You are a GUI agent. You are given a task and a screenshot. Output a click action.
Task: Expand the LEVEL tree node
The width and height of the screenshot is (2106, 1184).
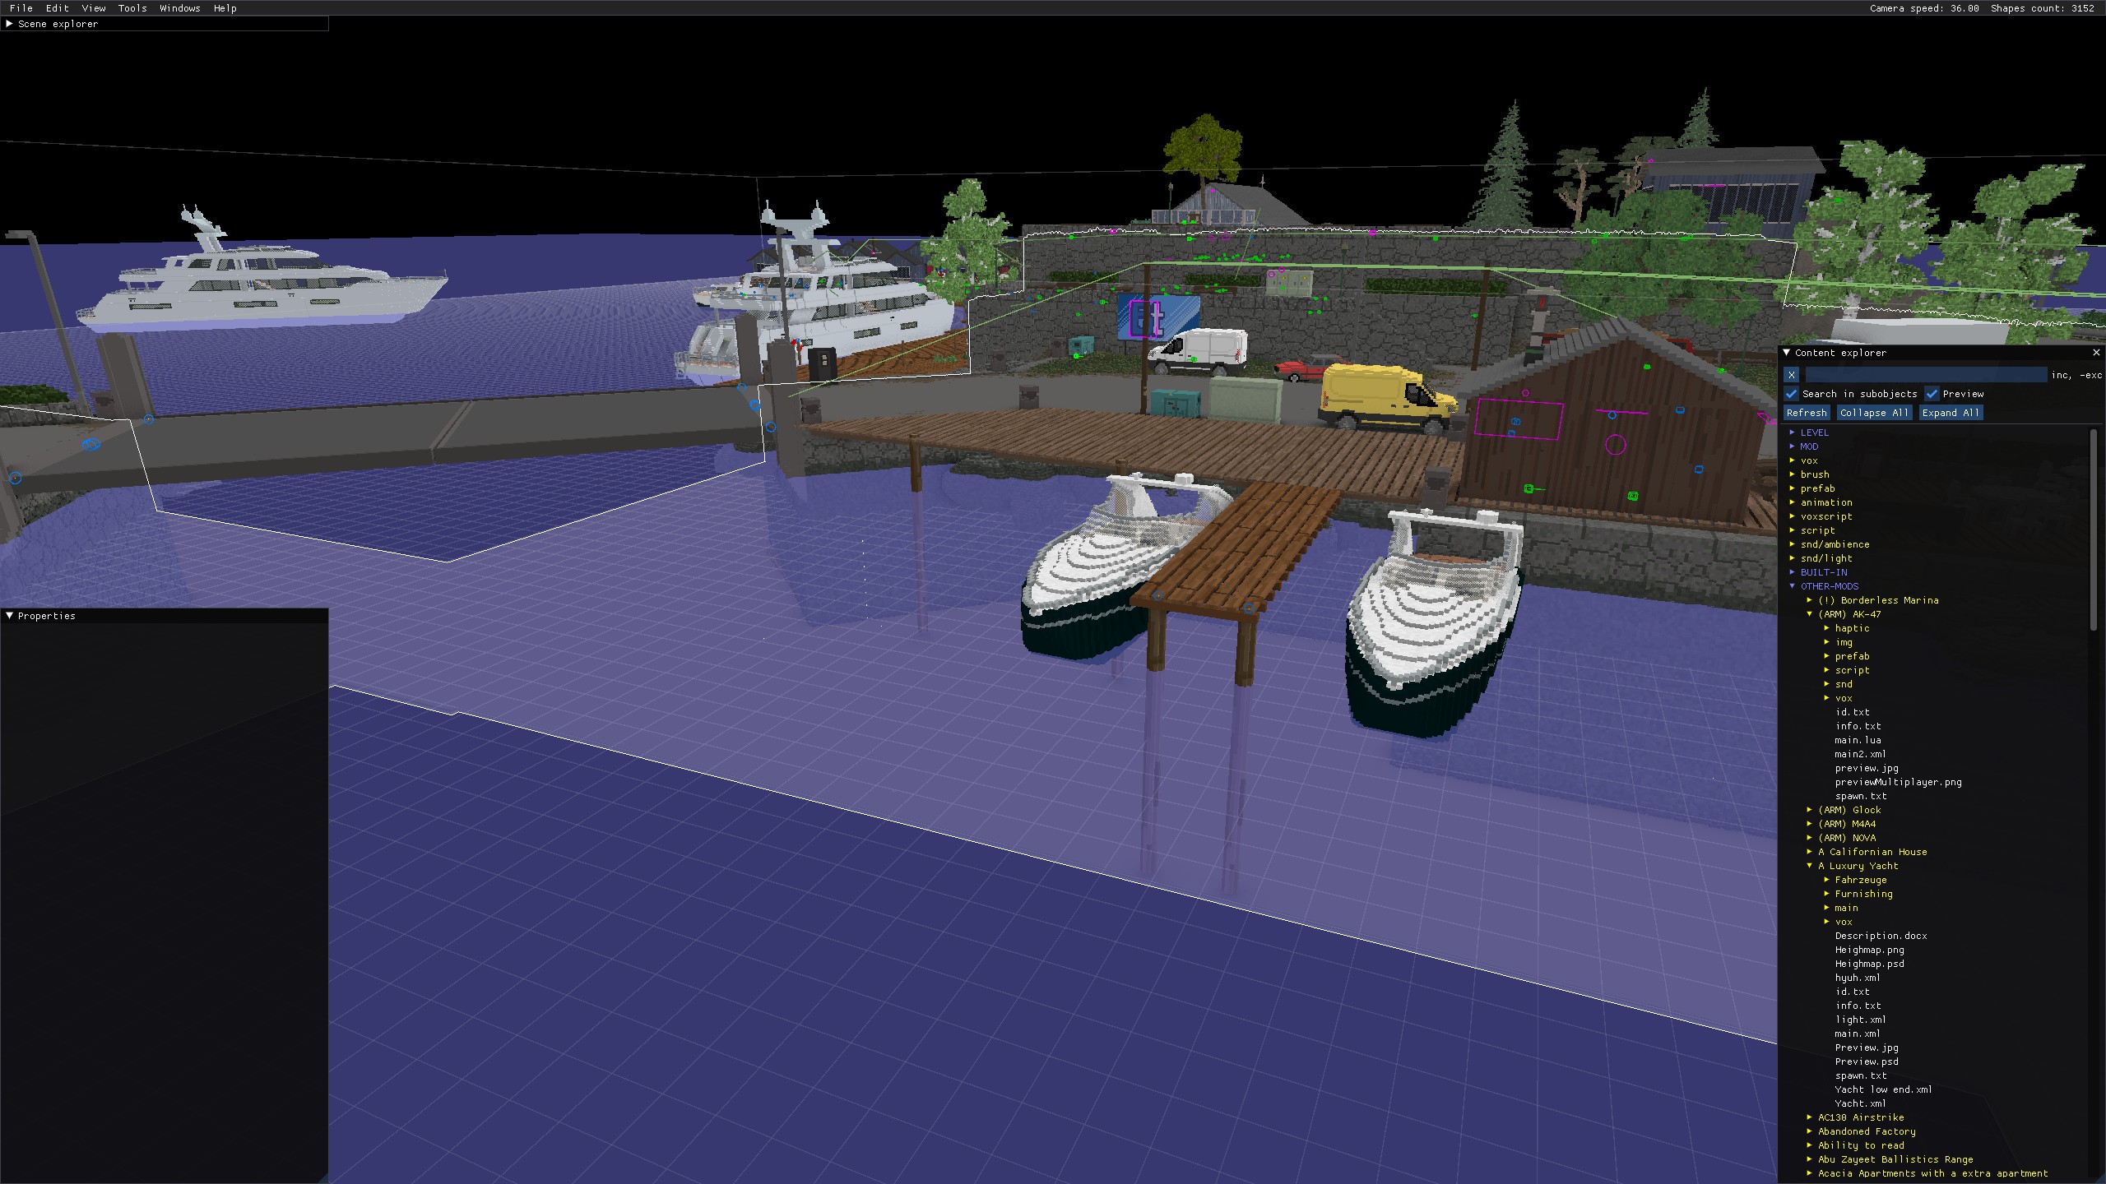pos(1792,432)
